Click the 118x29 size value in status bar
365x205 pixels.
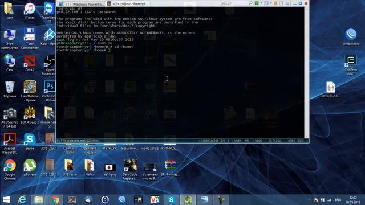coord(258,141)
